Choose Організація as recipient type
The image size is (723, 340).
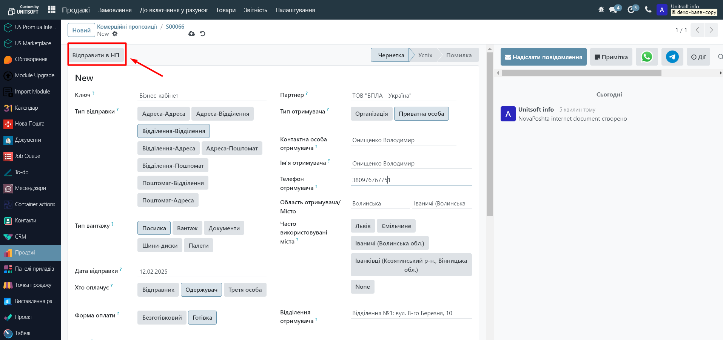[371, 114]
